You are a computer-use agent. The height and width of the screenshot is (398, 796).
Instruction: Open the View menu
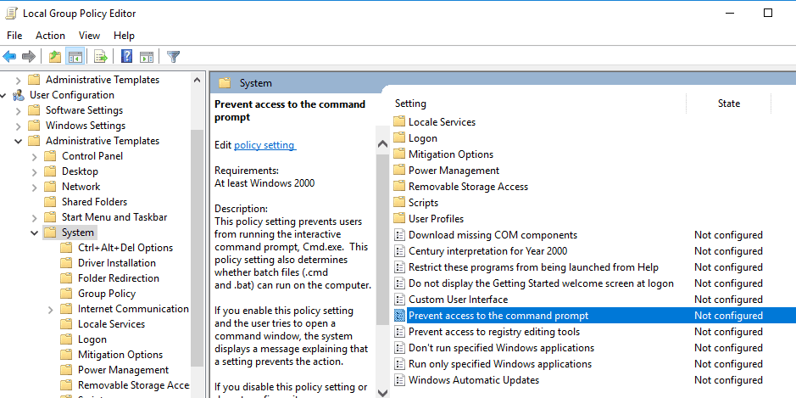89,36
